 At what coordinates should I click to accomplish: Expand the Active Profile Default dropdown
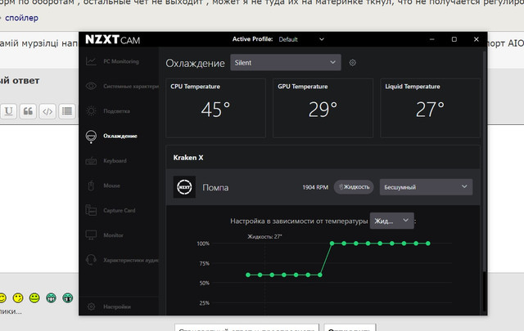(301, 39)
